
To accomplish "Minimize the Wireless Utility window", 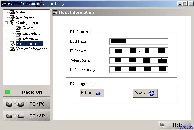I will [180, 4].
